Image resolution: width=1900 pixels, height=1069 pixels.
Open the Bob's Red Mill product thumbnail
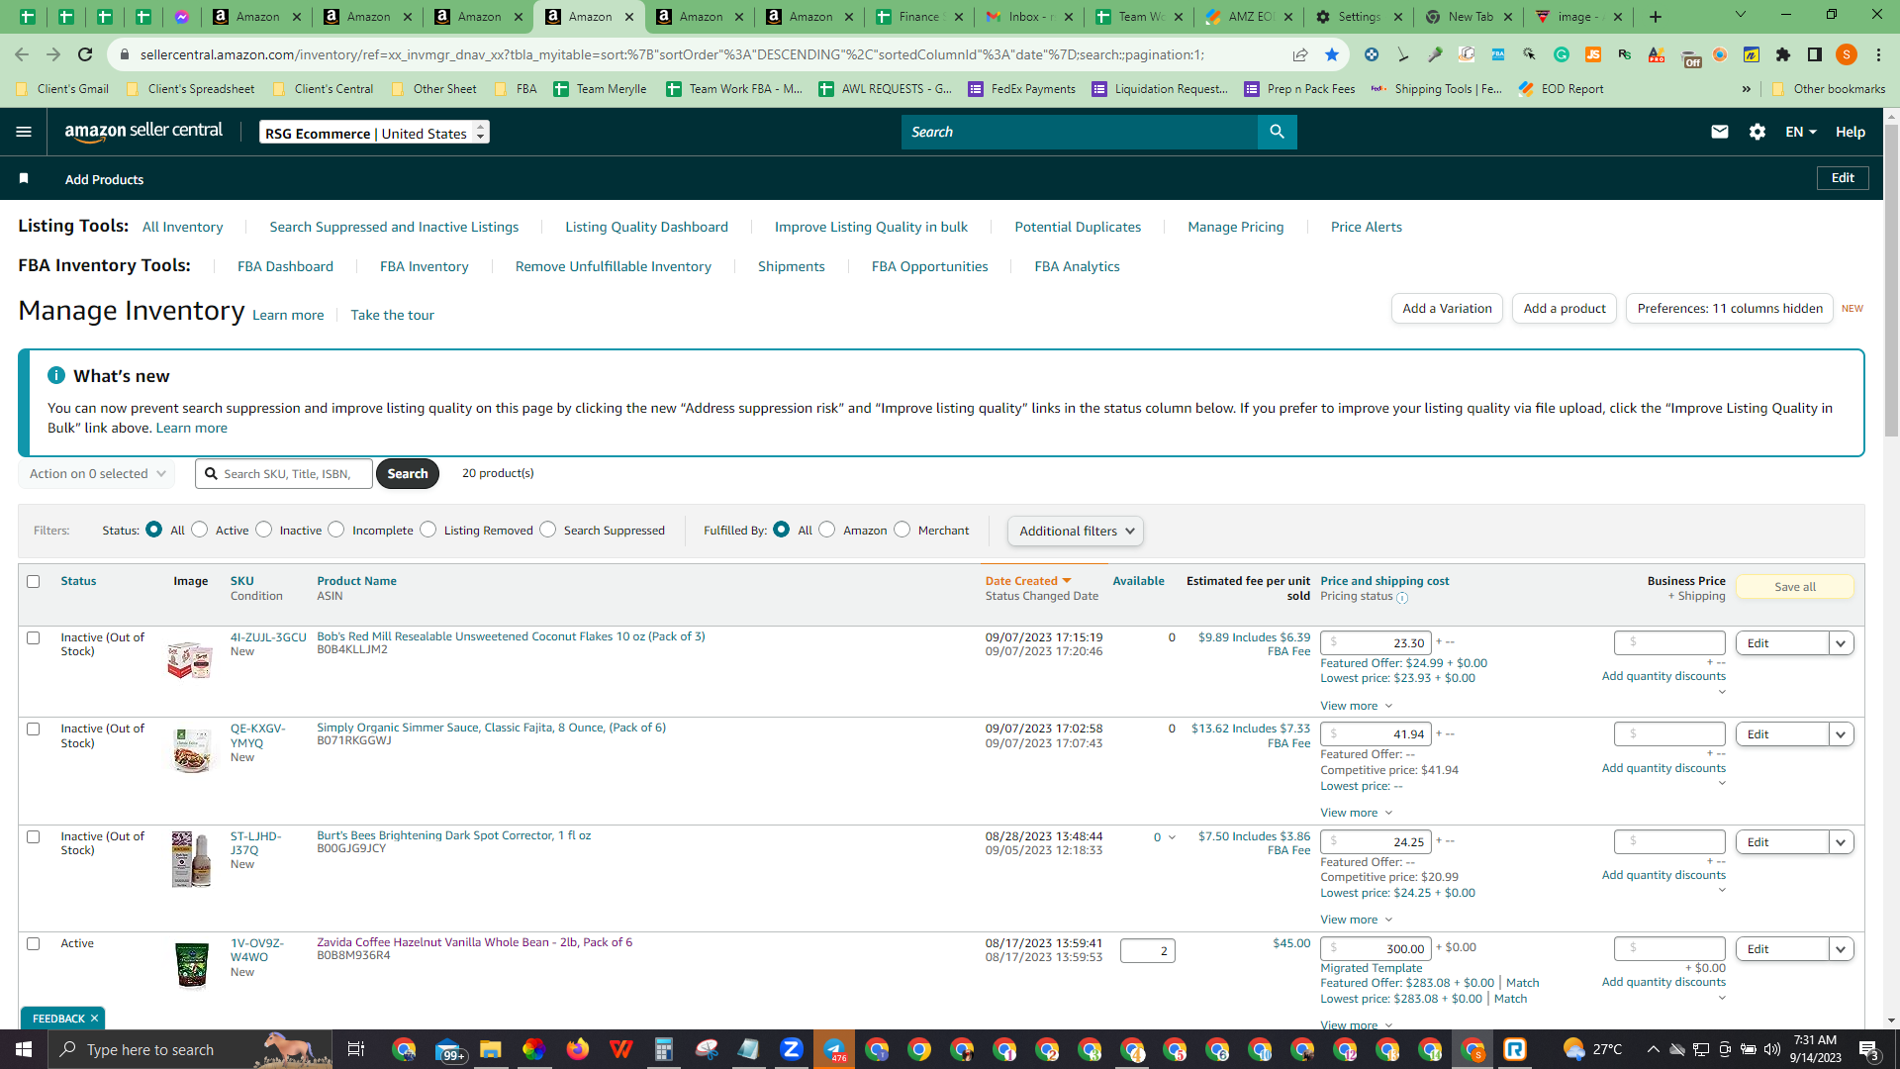pyautogui.click(x=191, y=660)
